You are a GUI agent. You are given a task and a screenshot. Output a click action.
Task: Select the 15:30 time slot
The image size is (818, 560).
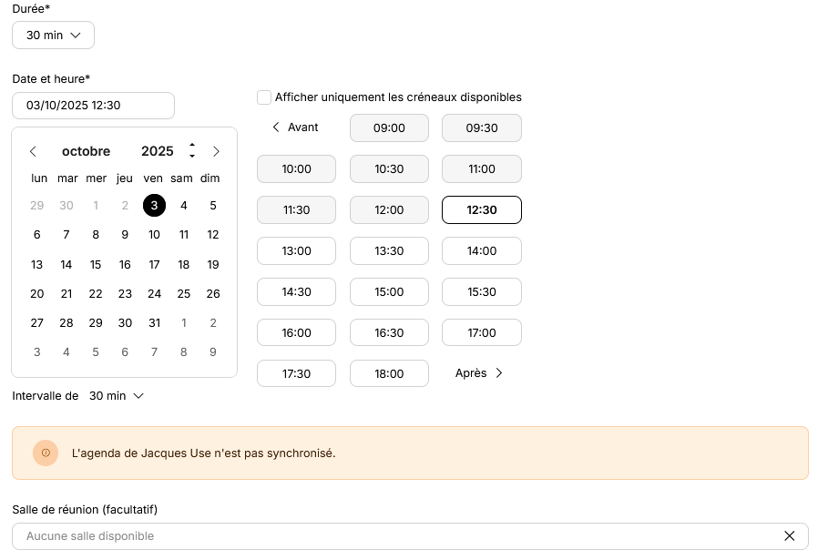pos(482,292)
